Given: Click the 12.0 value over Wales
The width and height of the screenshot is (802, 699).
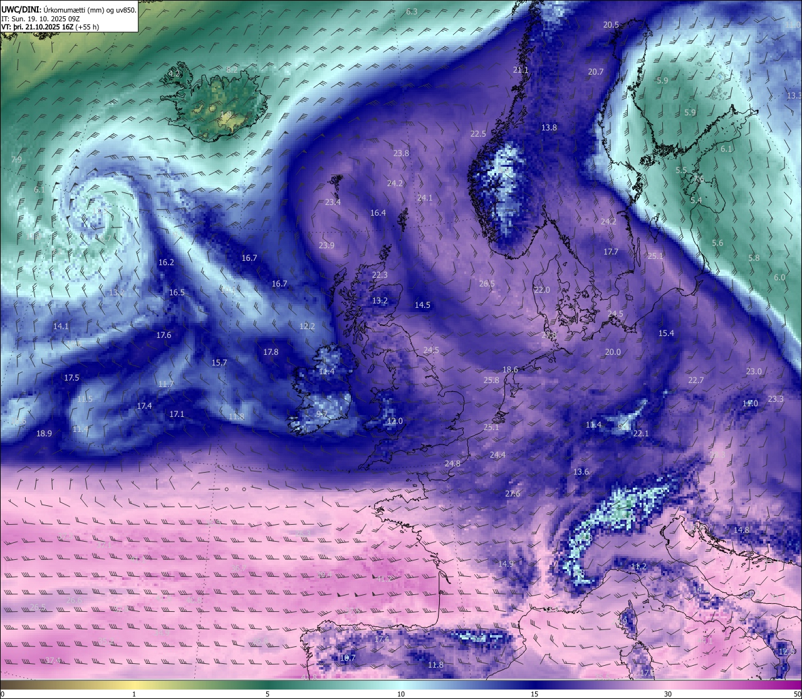Looking at the screenshot, I should [395, 421].
